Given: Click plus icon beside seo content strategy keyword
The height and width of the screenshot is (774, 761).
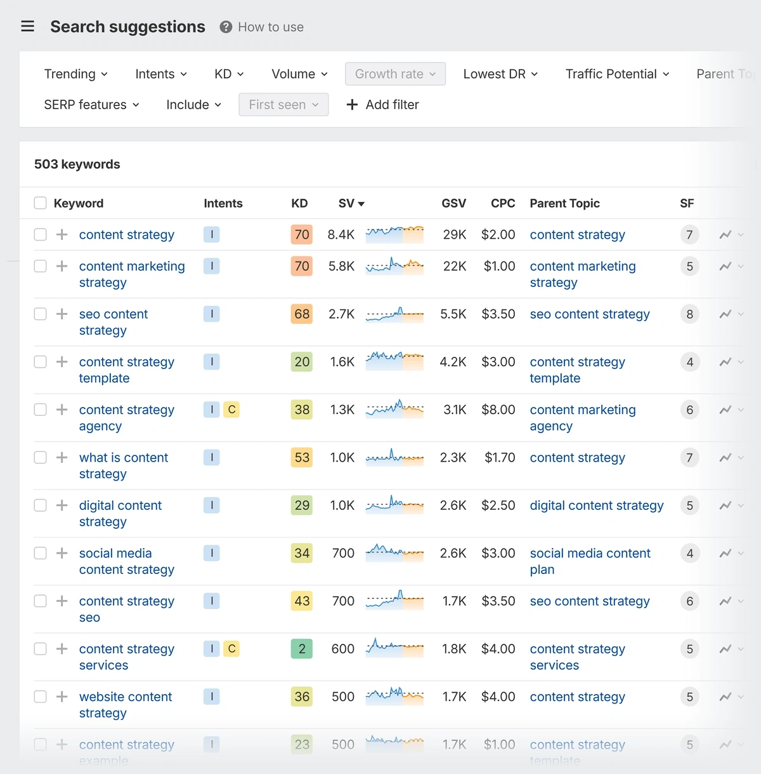Looking at the screenshot, I should click(62, 314).
